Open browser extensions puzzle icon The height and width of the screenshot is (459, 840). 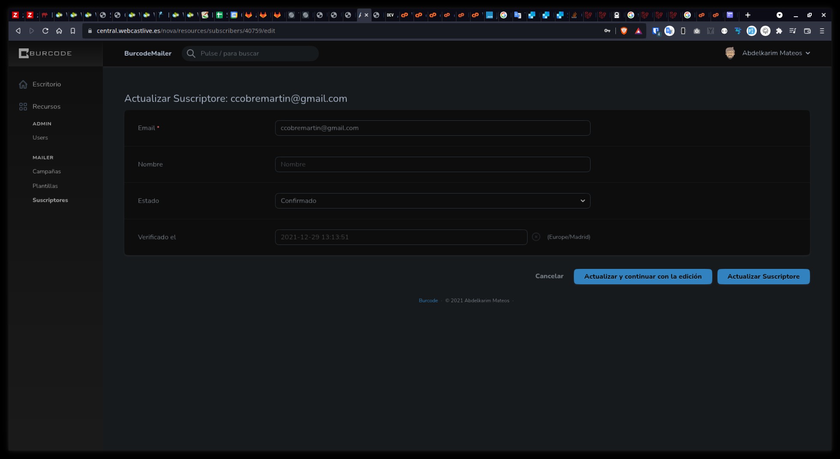point(779,31)
